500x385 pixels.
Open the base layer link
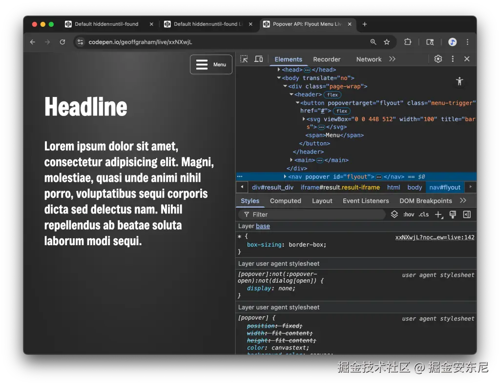coord(263,226)
